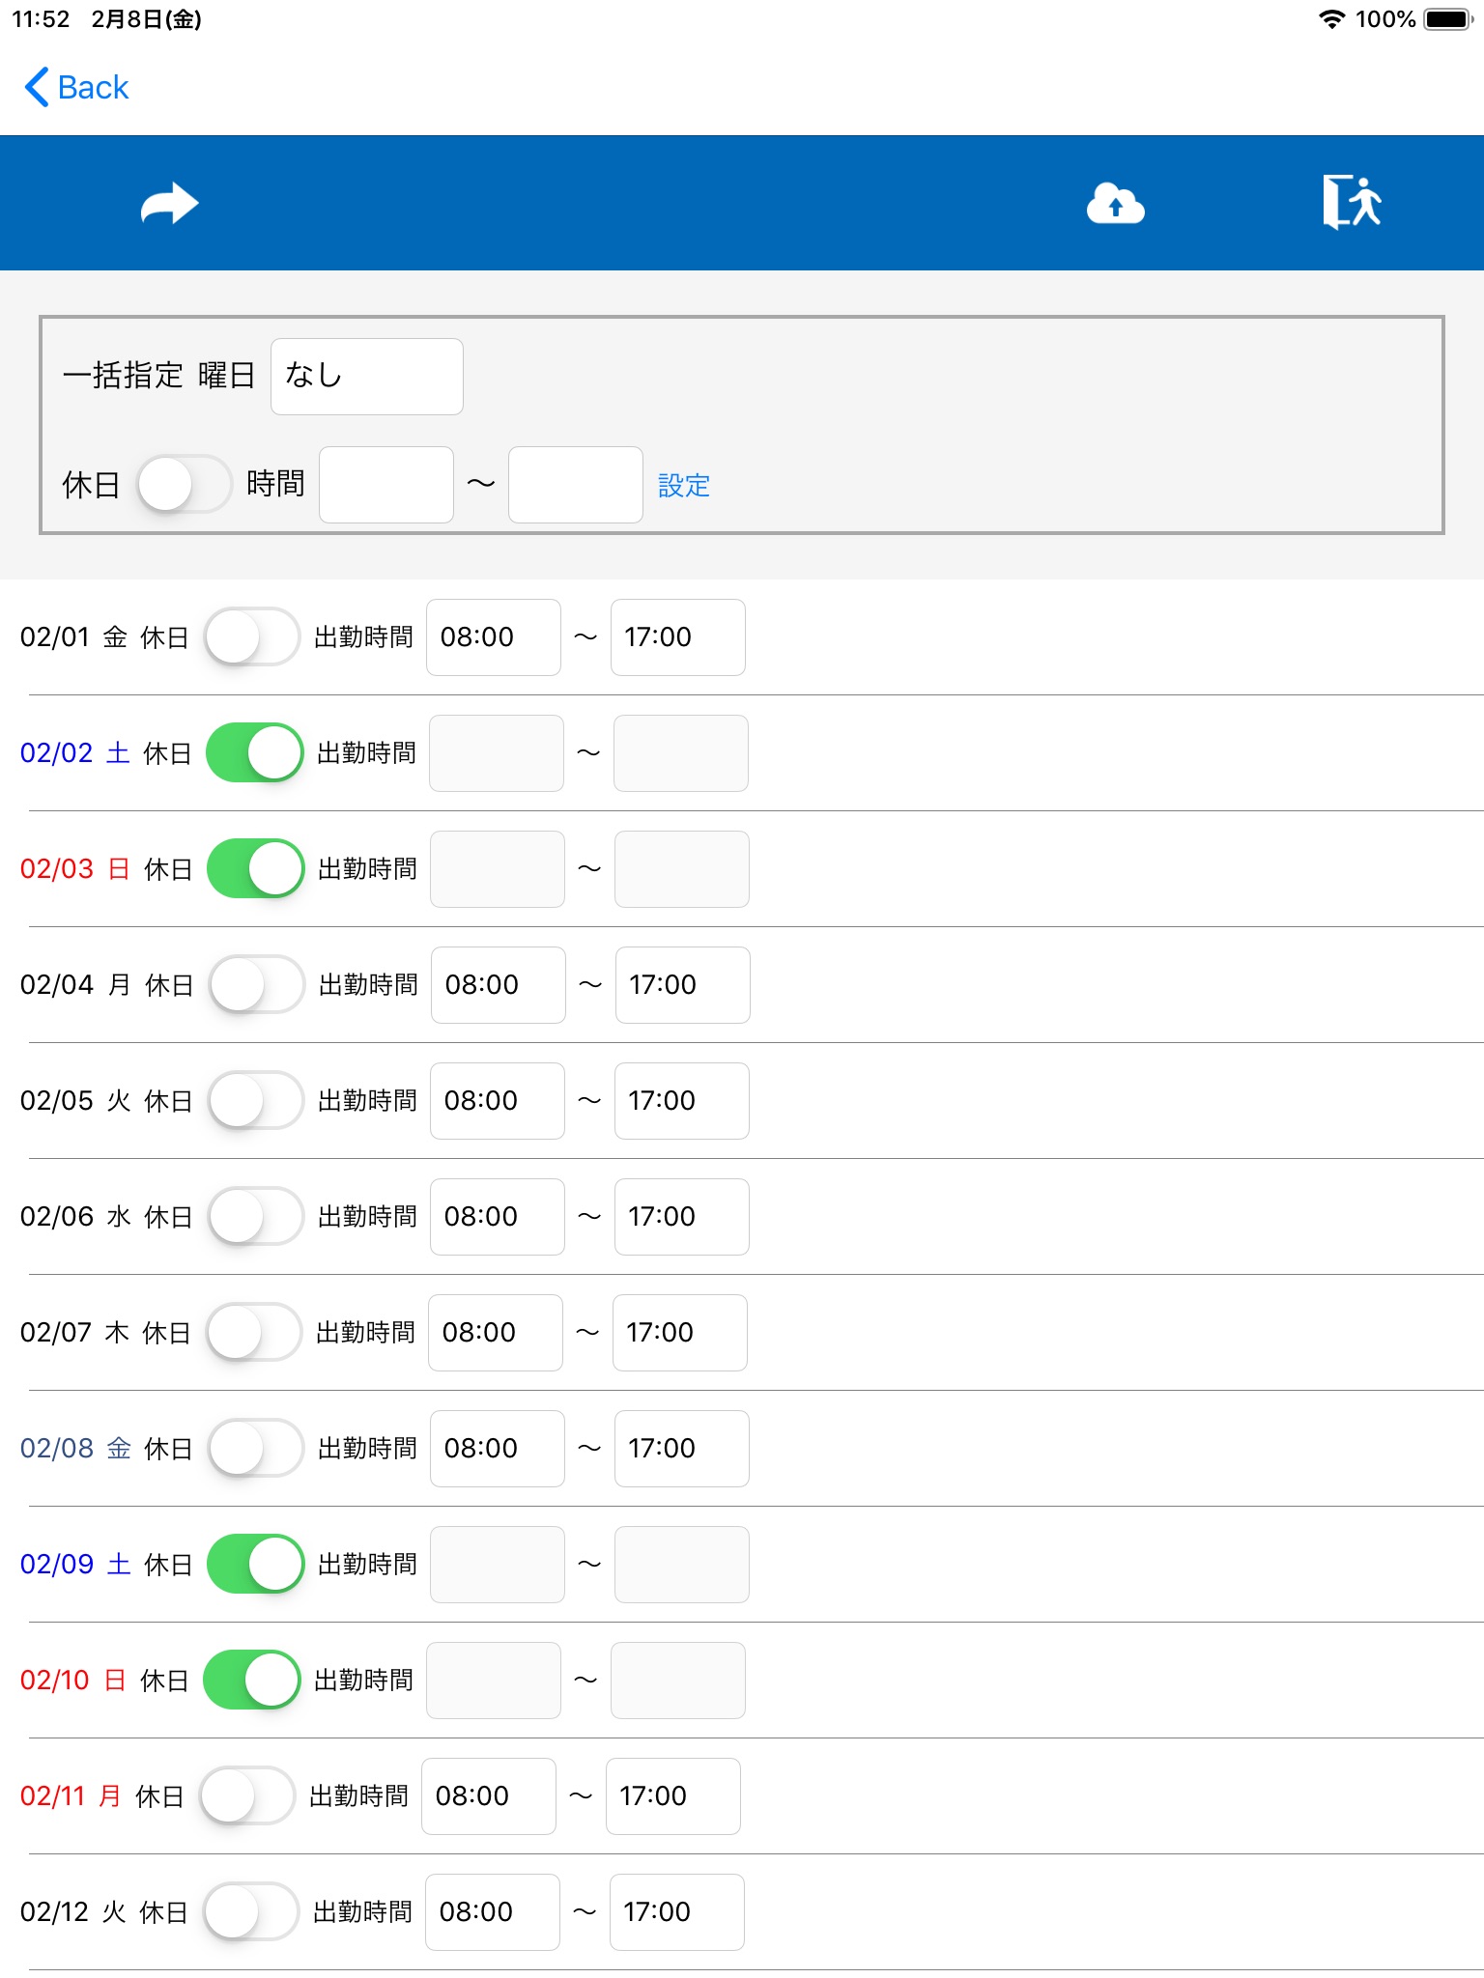Toggle 休日 switch for 02/11

[x=247, y=1796]
